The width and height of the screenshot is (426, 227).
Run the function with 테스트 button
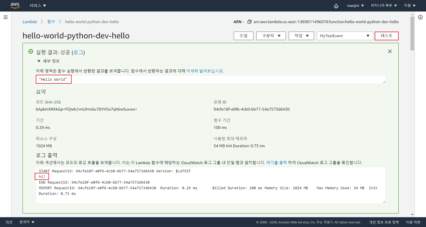(x=387, y=36)
